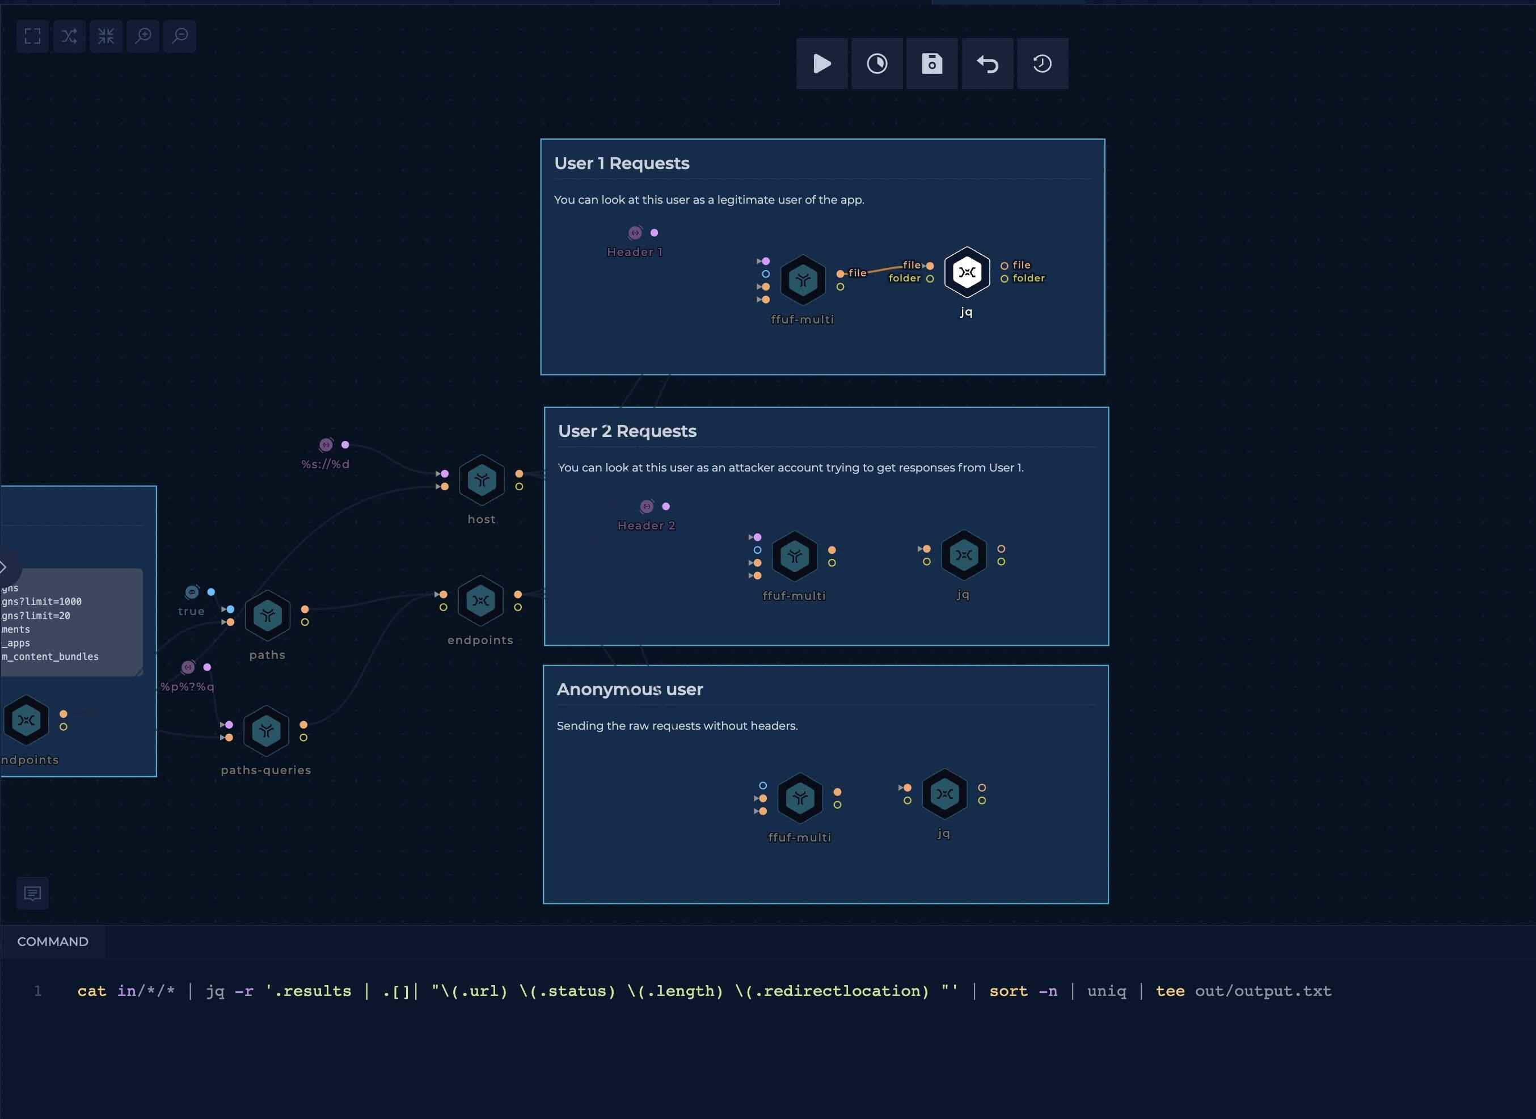Click the COMMAND tab
Viewport: 1536px width, 1119px height.
(53, 941)
